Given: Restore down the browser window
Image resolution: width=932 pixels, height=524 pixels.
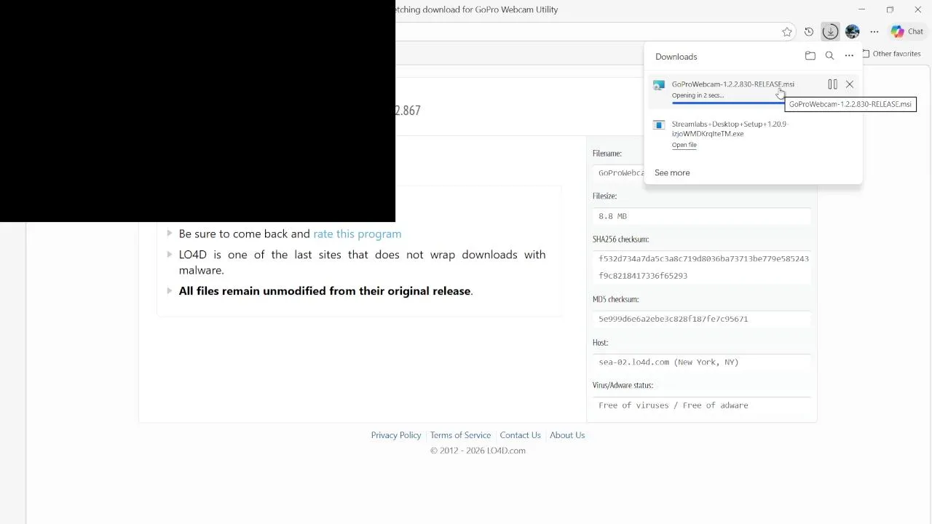Looking at the screenshot, I should 890,9.
